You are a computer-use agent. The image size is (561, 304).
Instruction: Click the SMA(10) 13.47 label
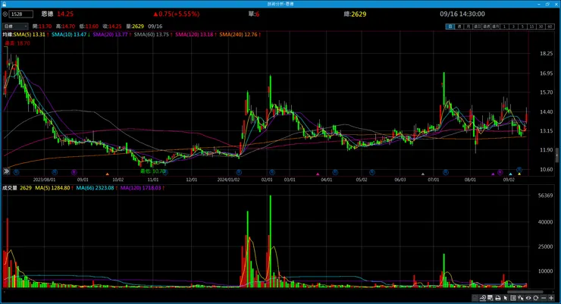(x=69, y=34)
